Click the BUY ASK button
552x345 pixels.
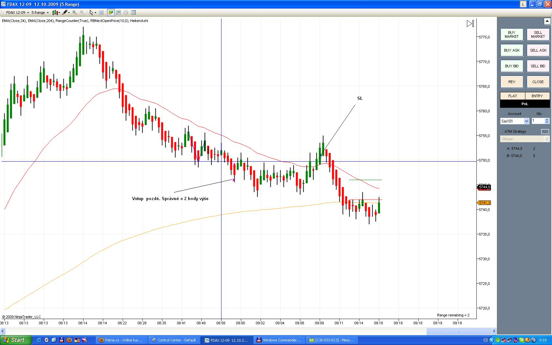[x=512, y=50]
